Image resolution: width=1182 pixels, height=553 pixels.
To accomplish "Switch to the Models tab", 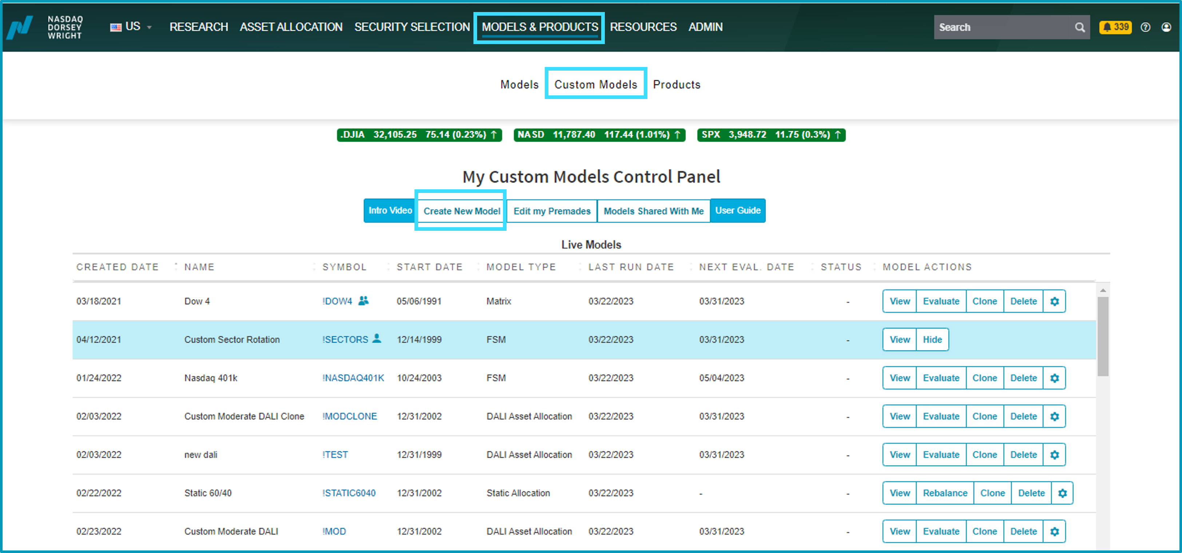I will point(519,84).
